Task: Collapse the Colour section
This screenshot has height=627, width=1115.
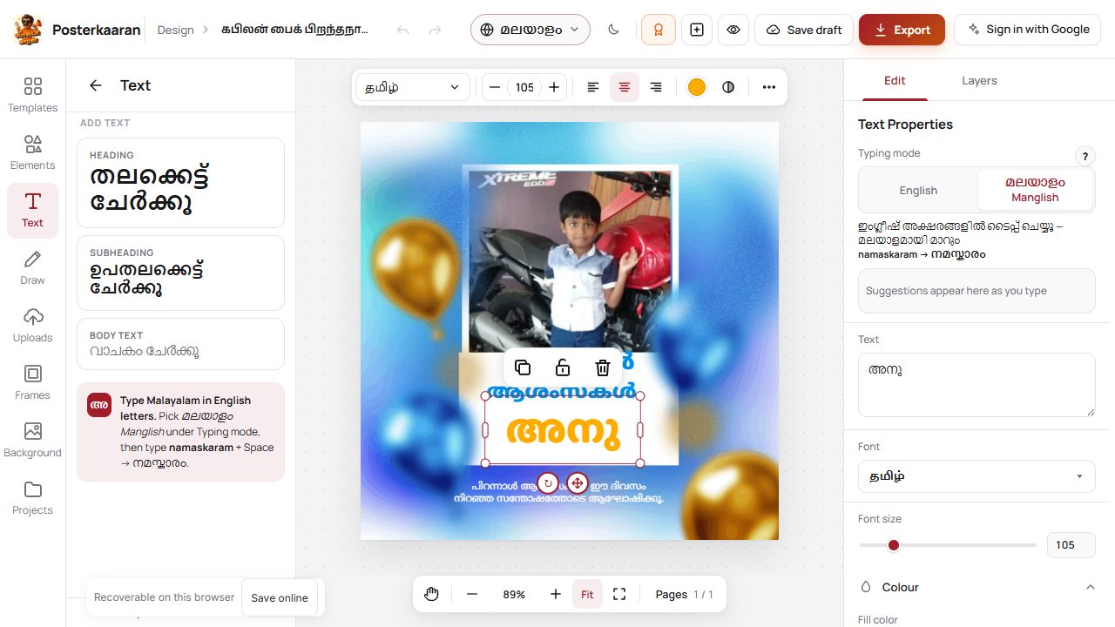Action: pyautogui.click(x=976, y=587)
